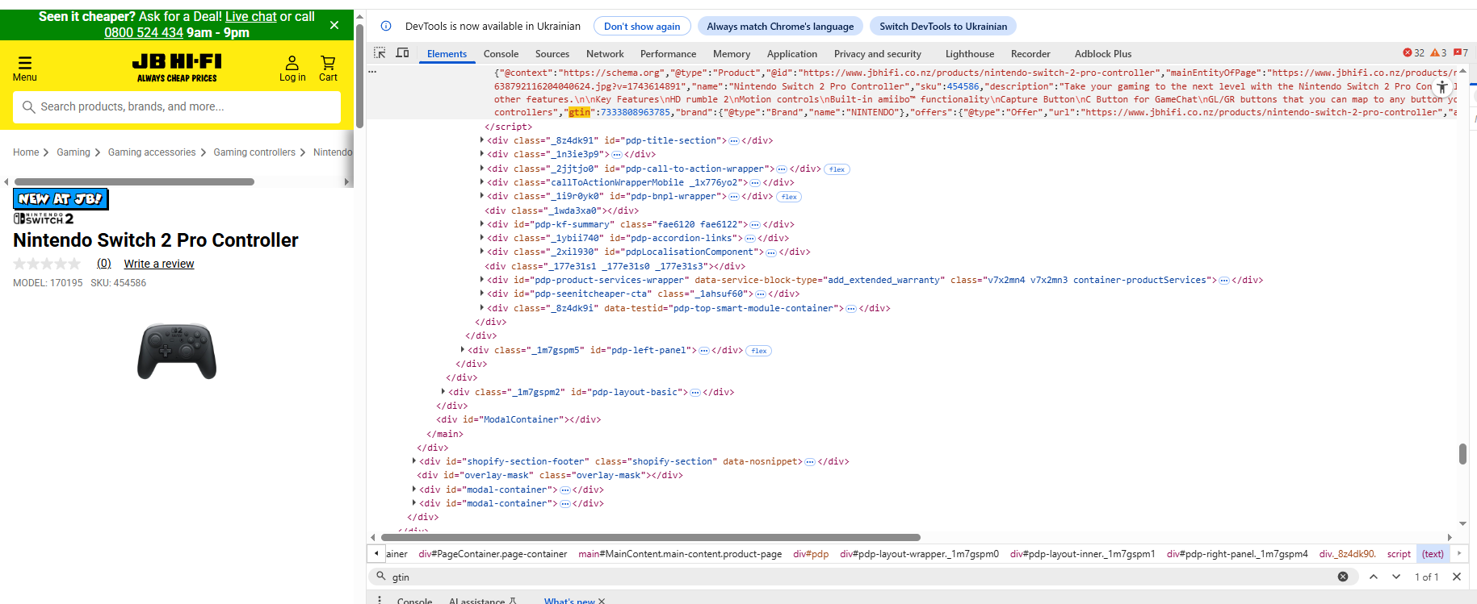The width and height of the screenshot is (1477, 604).
Task: Click the gtin find input field
Action: [862, 577]
